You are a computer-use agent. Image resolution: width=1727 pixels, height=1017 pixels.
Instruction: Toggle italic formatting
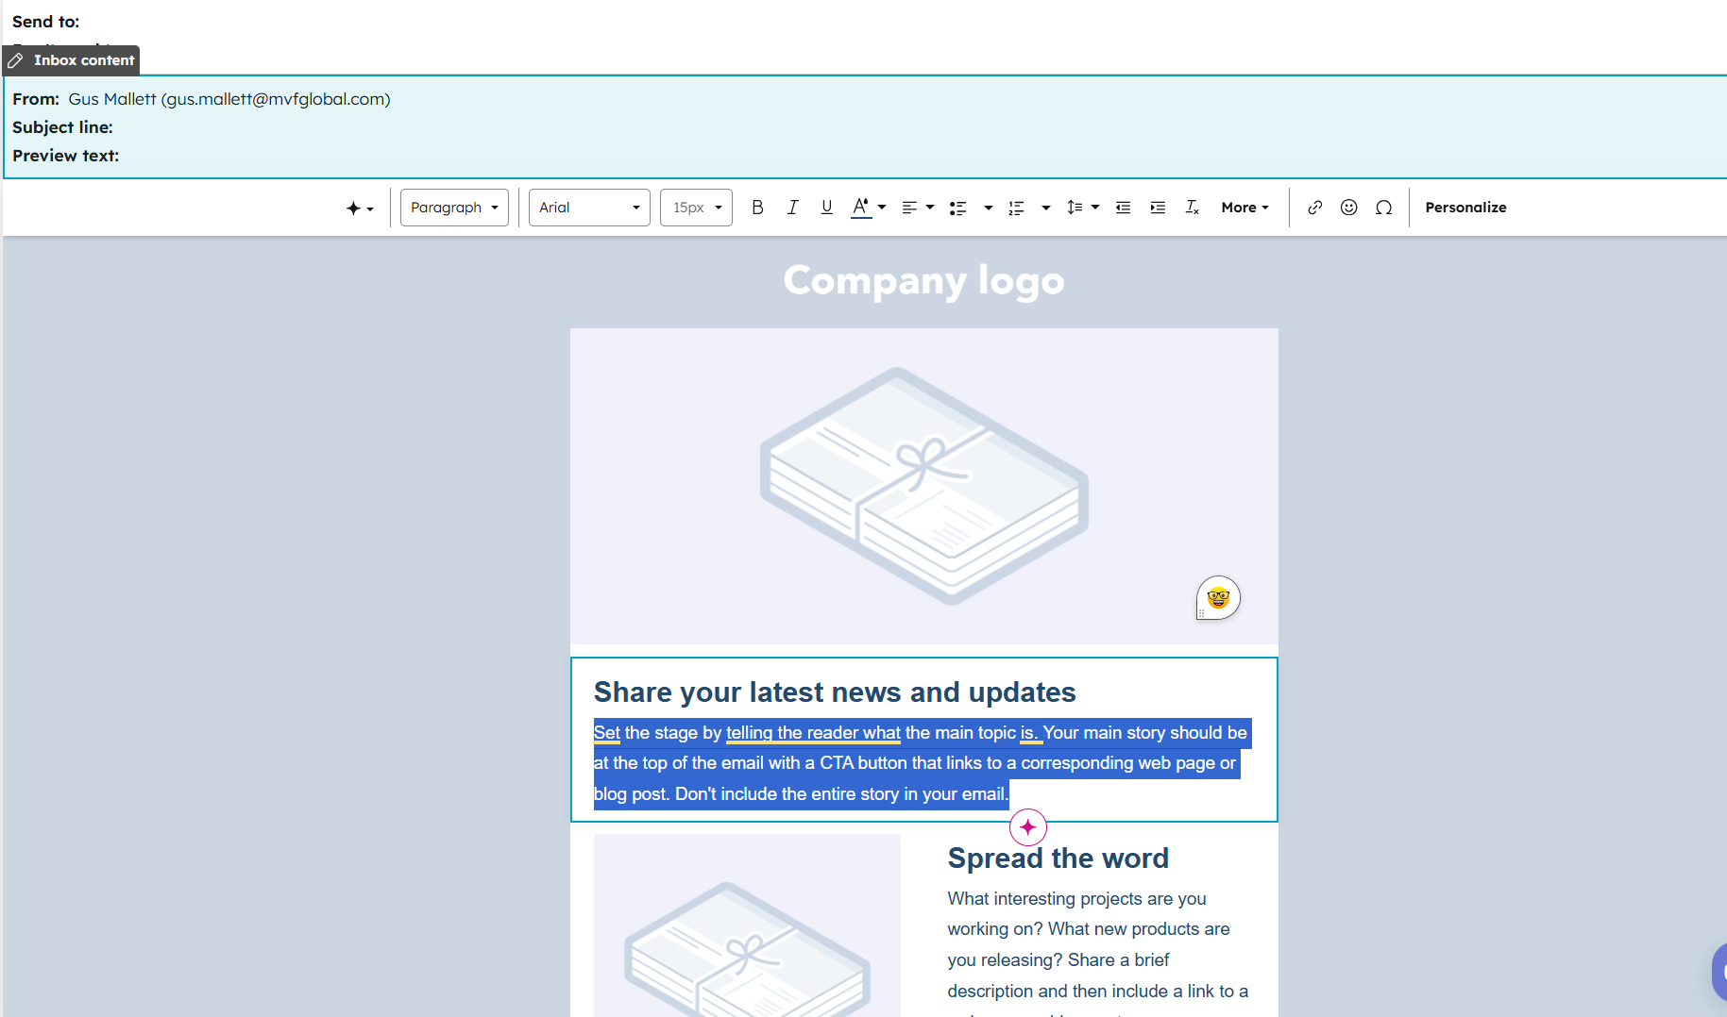792,207
